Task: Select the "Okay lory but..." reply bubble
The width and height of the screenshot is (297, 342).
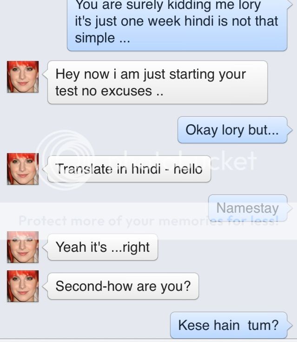Action: (x=232, y=130)
